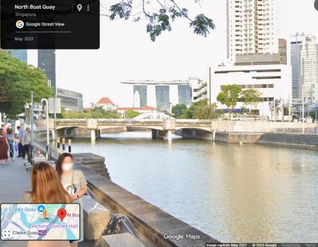Click the Victoria Concert Hall map label

[x=54, y=226]
